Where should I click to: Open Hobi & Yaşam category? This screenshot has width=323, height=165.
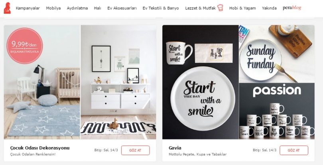pyautogui.click(x=242, y=8)
